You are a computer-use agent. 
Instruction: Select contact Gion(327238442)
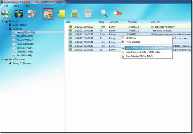[25, 40]
